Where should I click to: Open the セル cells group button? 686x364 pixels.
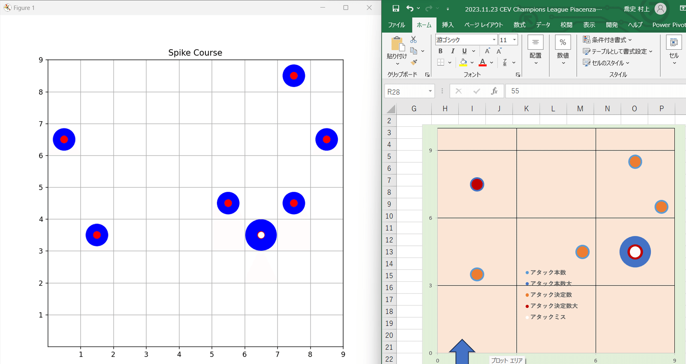[x=674, y=51]
